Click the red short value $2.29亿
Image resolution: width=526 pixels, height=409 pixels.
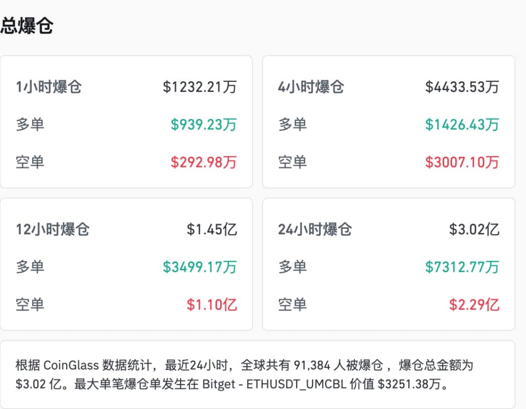(474, 305)
